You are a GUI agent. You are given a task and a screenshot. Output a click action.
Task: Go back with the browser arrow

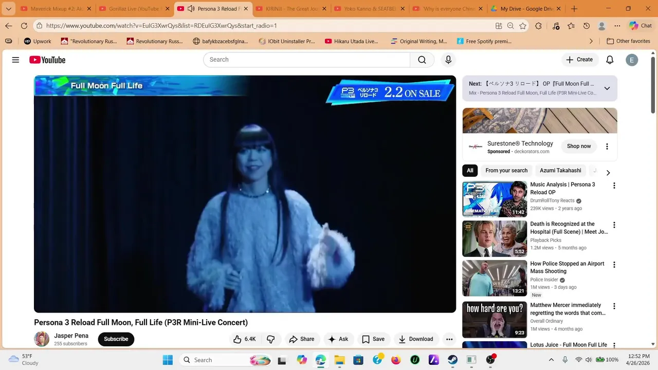(9, 26)
